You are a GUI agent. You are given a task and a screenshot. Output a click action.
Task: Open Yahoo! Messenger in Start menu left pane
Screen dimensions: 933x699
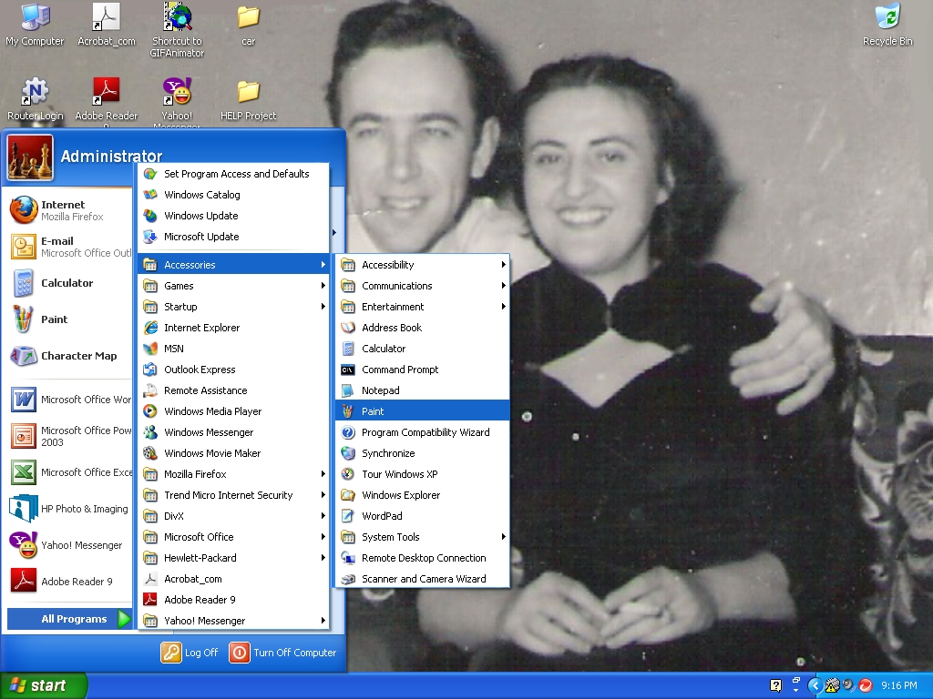[x=67, y=545]
